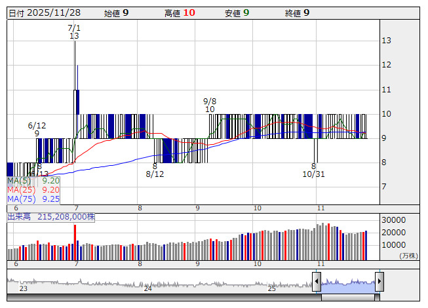Image resolution: width=428 pixels, height=308 pixels.
Task: Click the 終値 value in header
Action: click(x=307, y=12)
